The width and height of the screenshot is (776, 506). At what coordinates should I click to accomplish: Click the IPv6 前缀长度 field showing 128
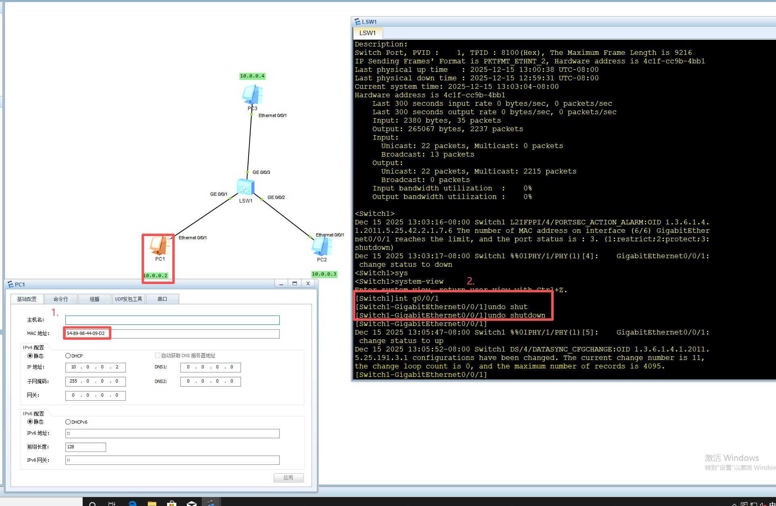coord(86,447)
